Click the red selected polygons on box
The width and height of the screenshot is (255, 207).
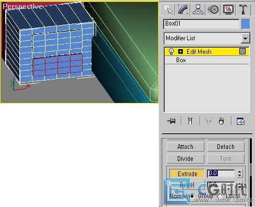point(57,65)
